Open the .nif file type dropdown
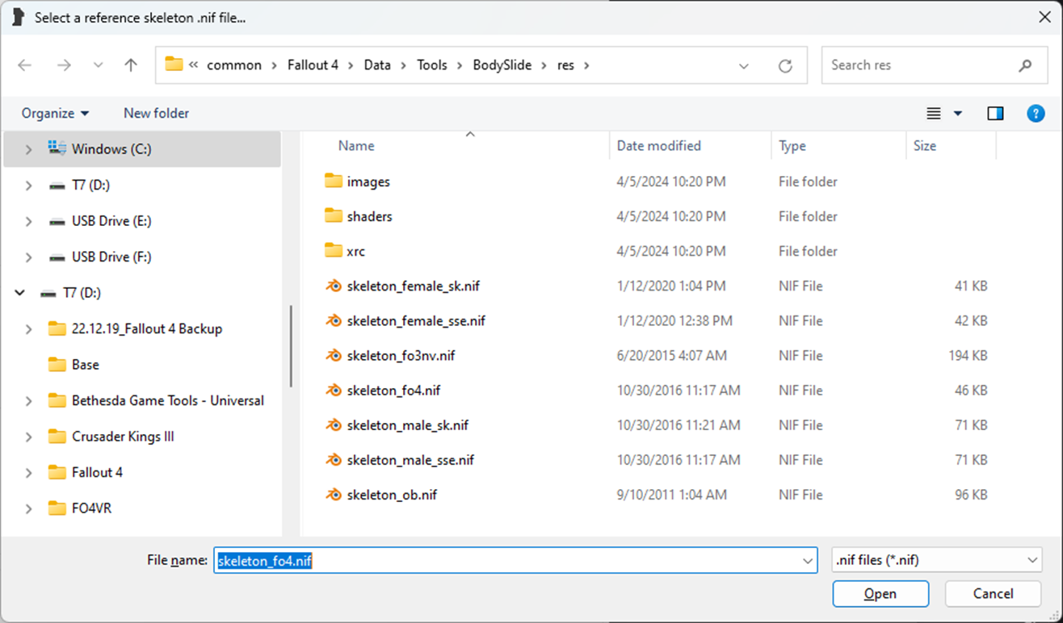Viewport: 1063px width, 623px height. click(936, 560)
